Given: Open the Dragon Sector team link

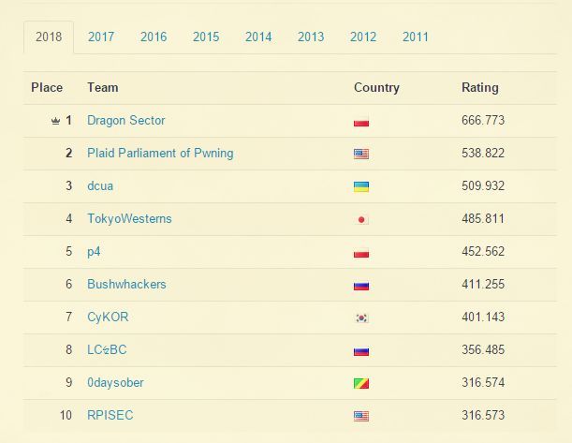Looking at the screenshot, I should click(125, 121).
